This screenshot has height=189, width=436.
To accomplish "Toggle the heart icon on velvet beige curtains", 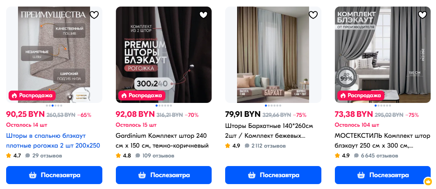I will click(313, 15).
